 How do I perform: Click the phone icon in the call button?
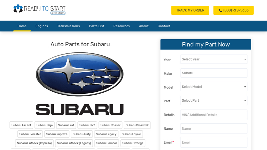[220, 10]
